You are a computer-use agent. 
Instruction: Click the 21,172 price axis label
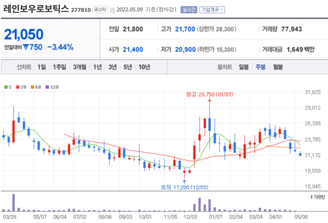313,155
